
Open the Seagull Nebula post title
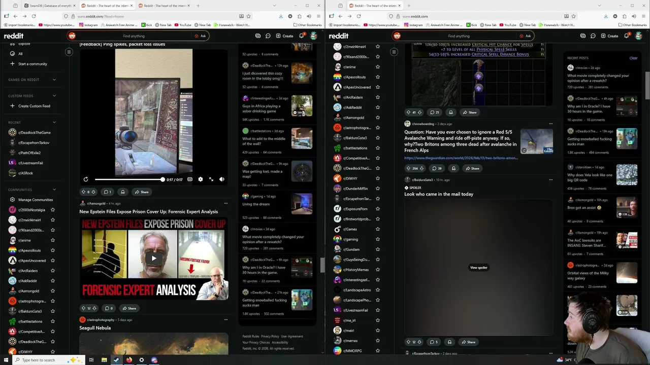point(95,328)
